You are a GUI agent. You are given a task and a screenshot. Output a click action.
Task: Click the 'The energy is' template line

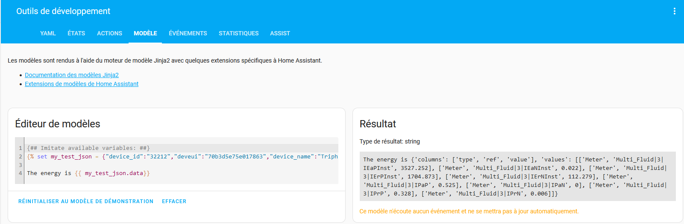click(88, 173)
